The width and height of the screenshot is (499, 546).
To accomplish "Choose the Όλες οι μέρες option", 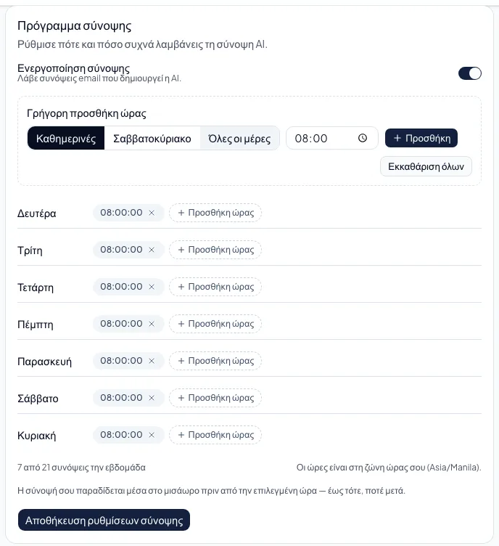I will coord(239,138).
